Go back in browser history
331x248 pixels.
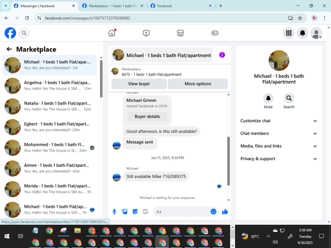click(x=7, y=18)
